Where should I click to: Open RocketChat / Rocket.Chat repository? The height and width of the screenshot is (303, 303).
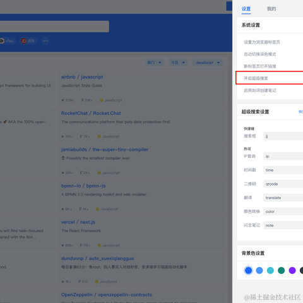[91, 113]
